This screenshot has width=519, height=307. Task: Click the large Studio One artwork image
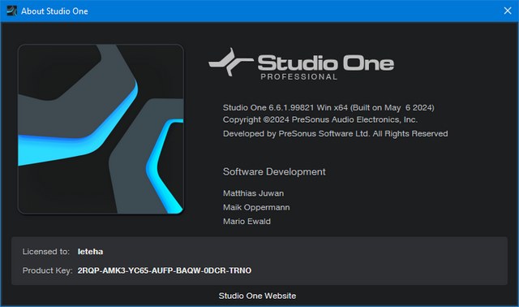(x=101, y=129)
